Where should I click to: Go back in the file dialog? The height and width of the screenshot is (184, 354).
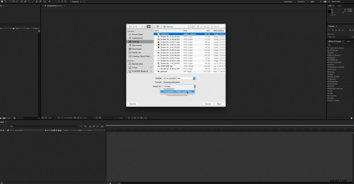coord(136,26)
